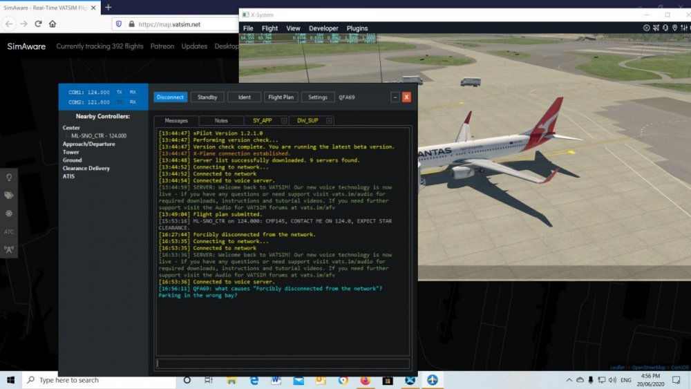Click the radio tower sidebar icon
The image size is (691, 389).
click(9, 250)
